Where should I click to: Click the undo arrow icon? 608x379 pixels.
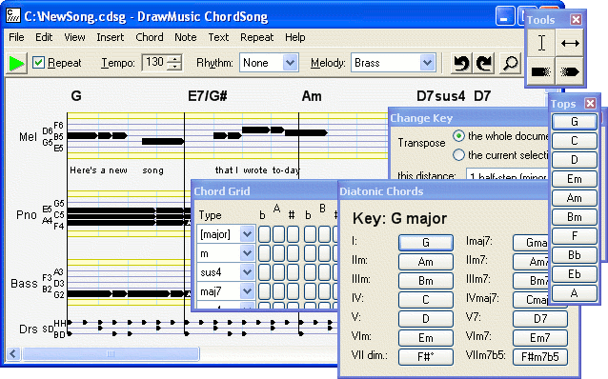460,63
